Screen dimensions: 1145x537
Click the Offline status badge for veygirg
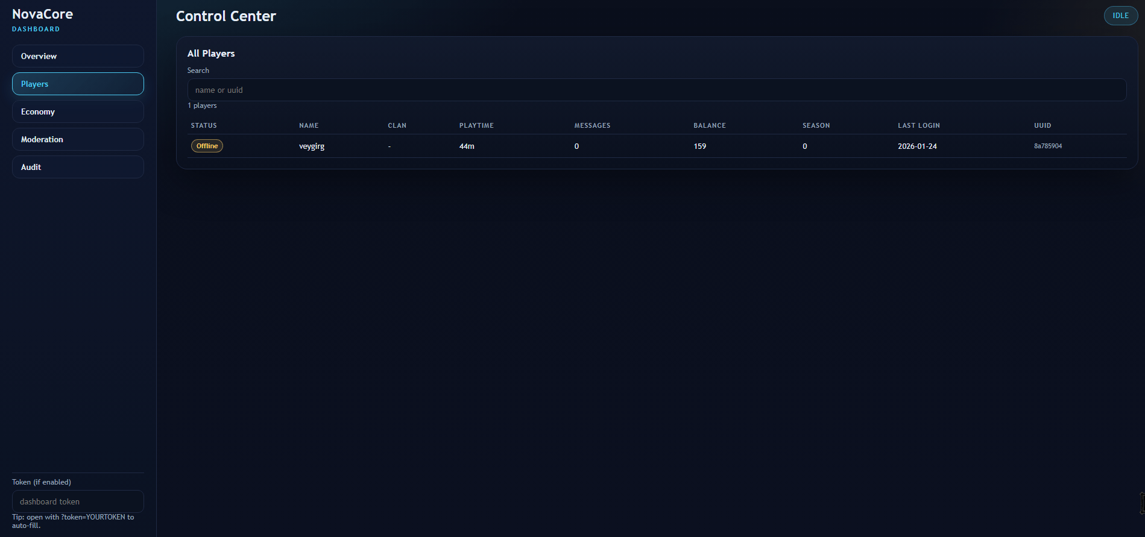(x=207, y=146)
